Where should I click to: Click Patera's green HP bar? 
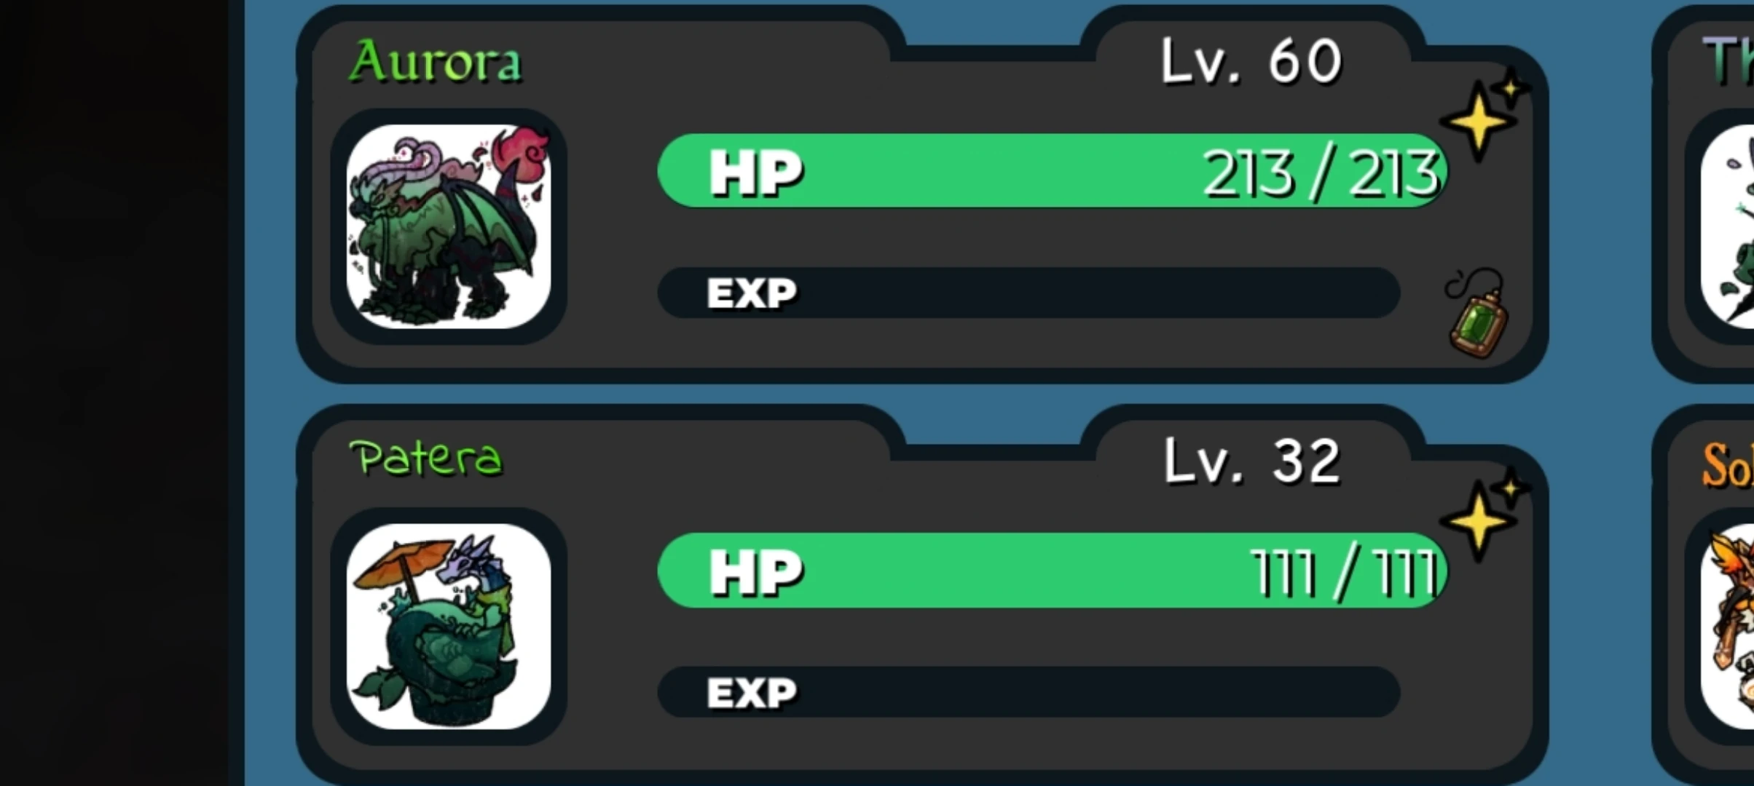(x=1053, y=571)
